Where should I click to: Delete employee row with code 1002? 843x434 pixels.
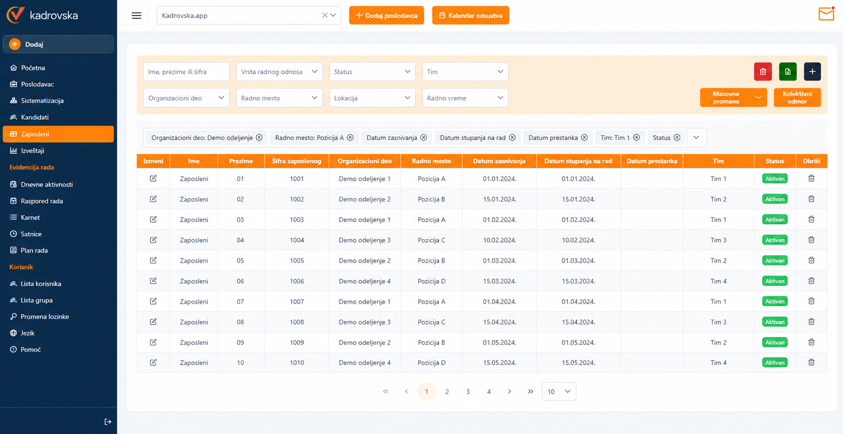click(811, 199)
